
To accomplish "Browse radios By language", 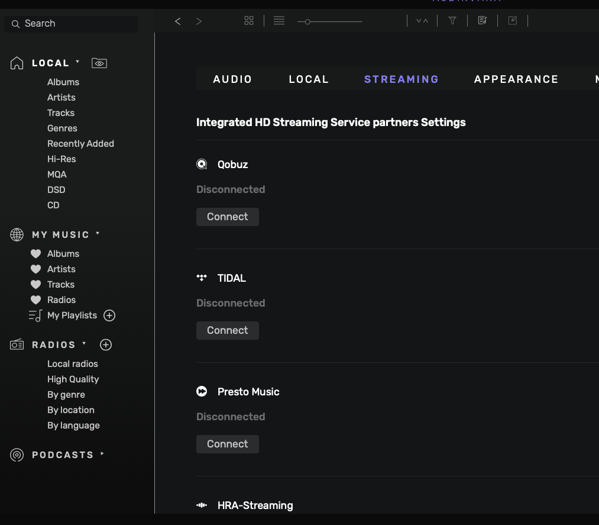I will 73,426.
